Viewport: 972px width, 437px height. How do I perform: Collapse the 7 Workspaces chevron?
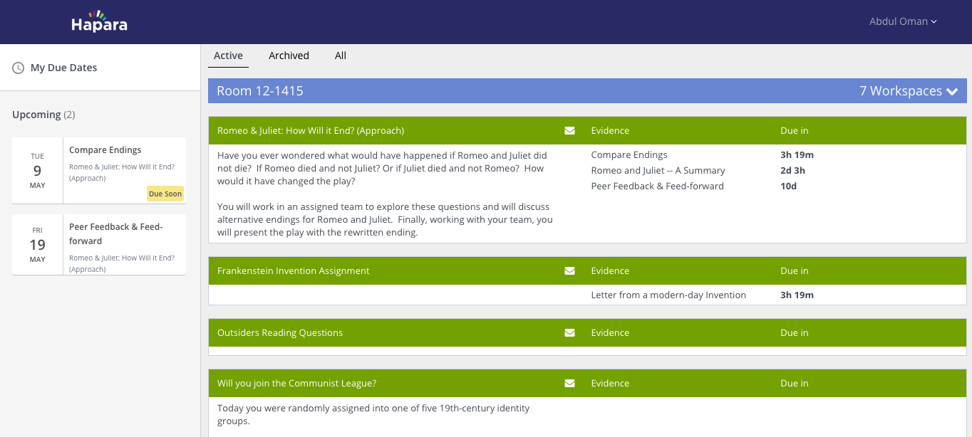click(x=952, y=92)
